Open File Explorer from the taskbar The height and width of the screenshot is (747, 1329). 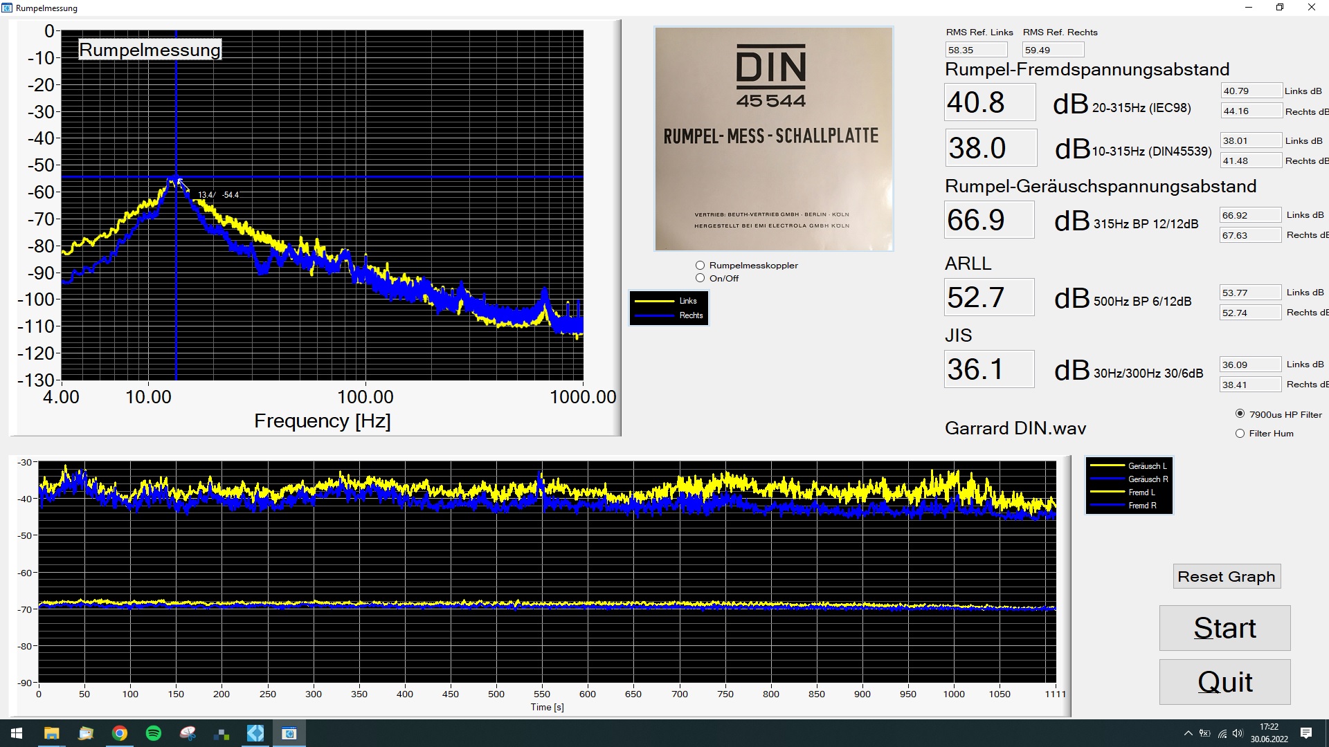(x=52, y=733)
